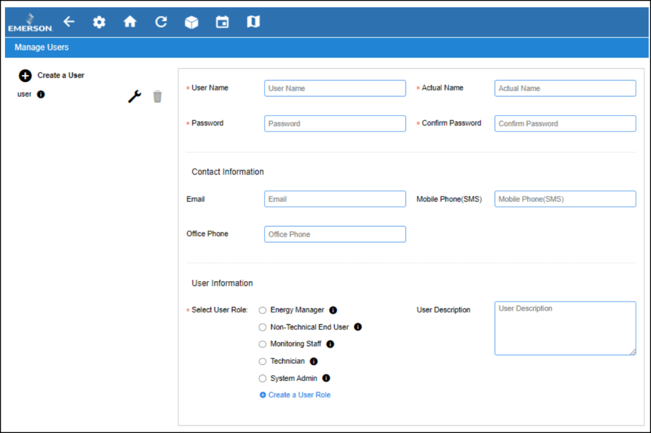Click the refresh icon
Screen dimensions: 651x433
[x=160, y=21]
